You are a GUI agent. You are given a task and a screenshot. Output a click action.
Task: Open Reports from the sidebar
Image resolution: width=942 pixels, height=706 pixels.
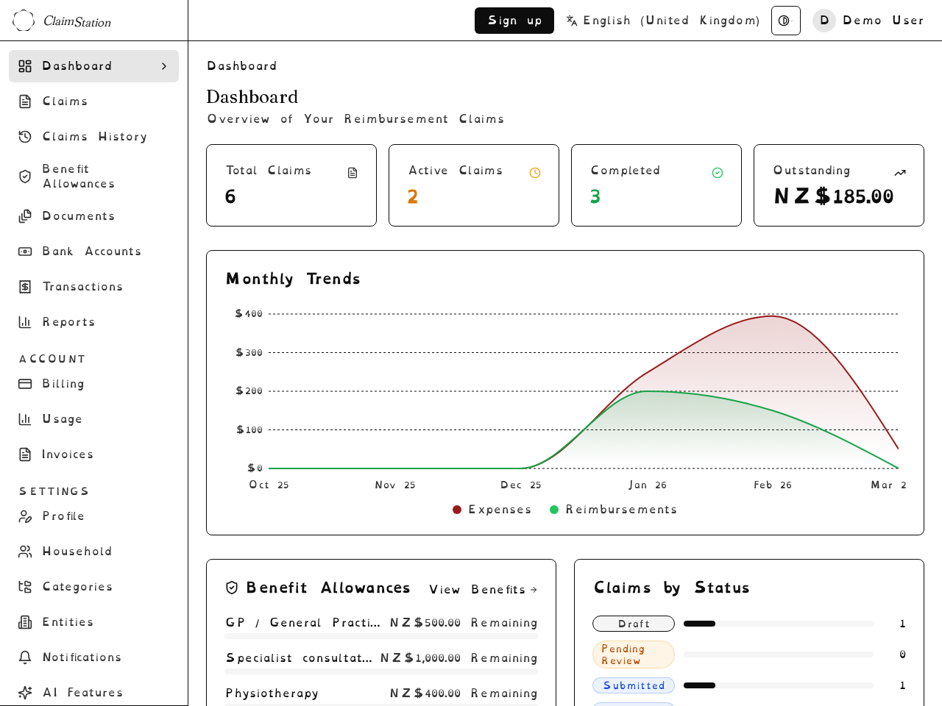coord(93,322)
